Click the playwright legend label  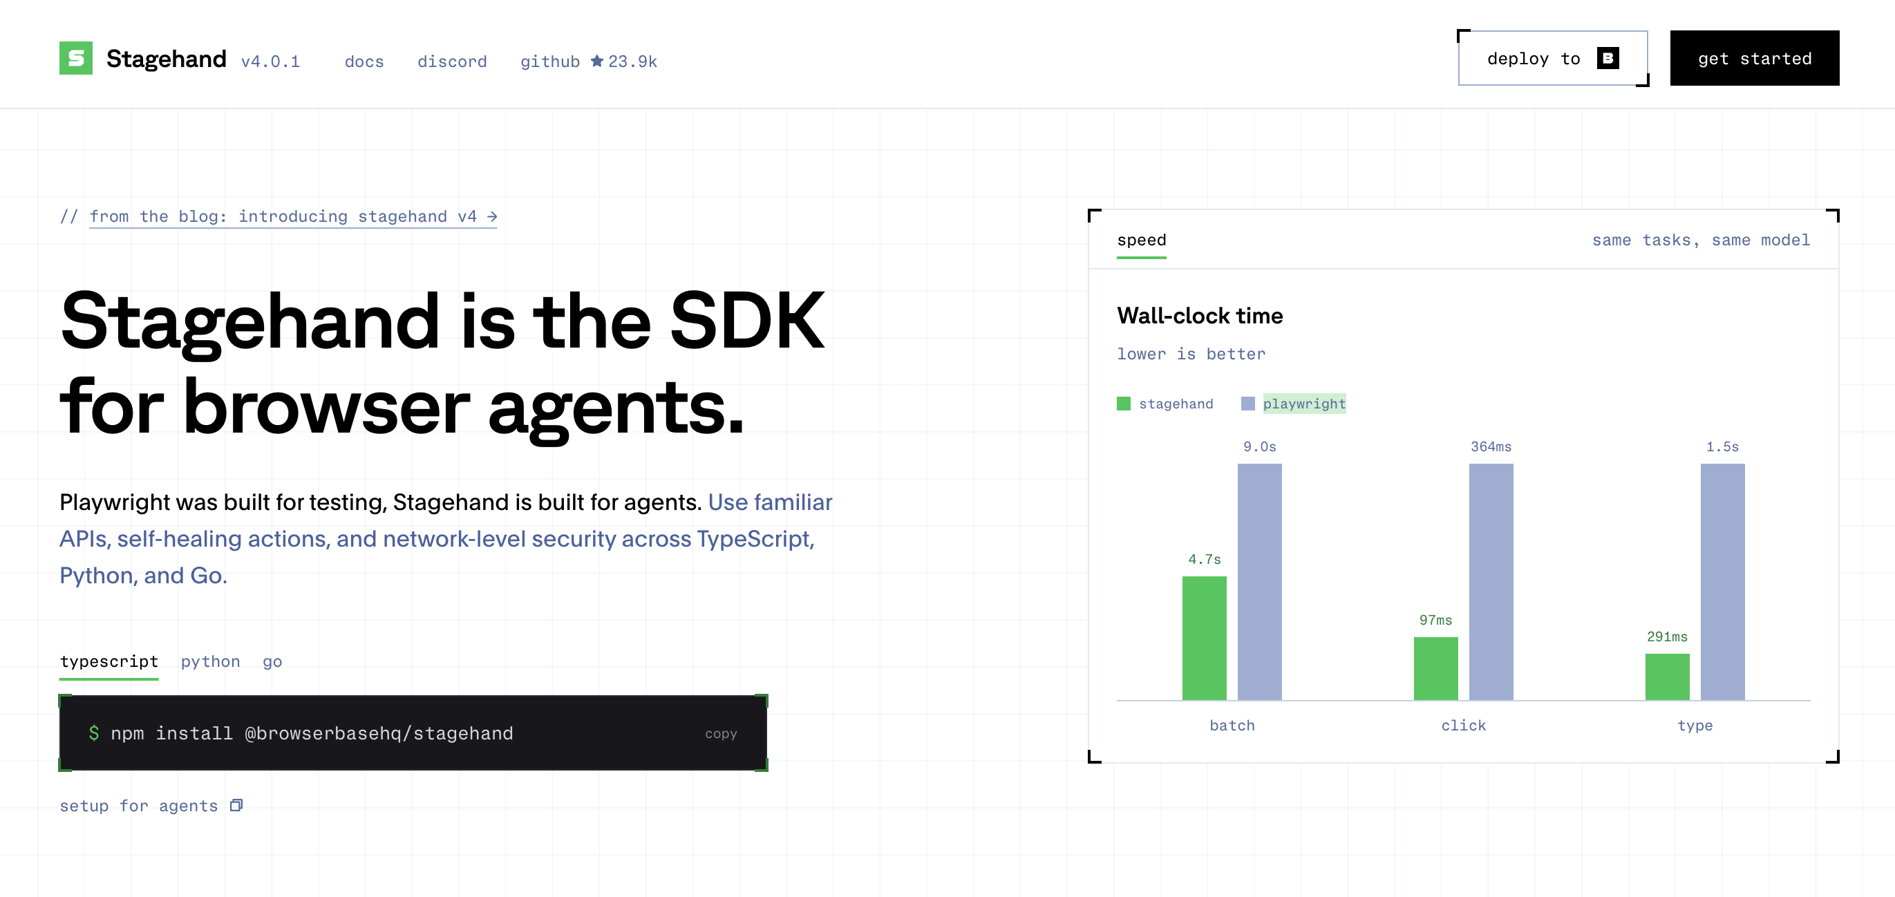[1304, 404]
